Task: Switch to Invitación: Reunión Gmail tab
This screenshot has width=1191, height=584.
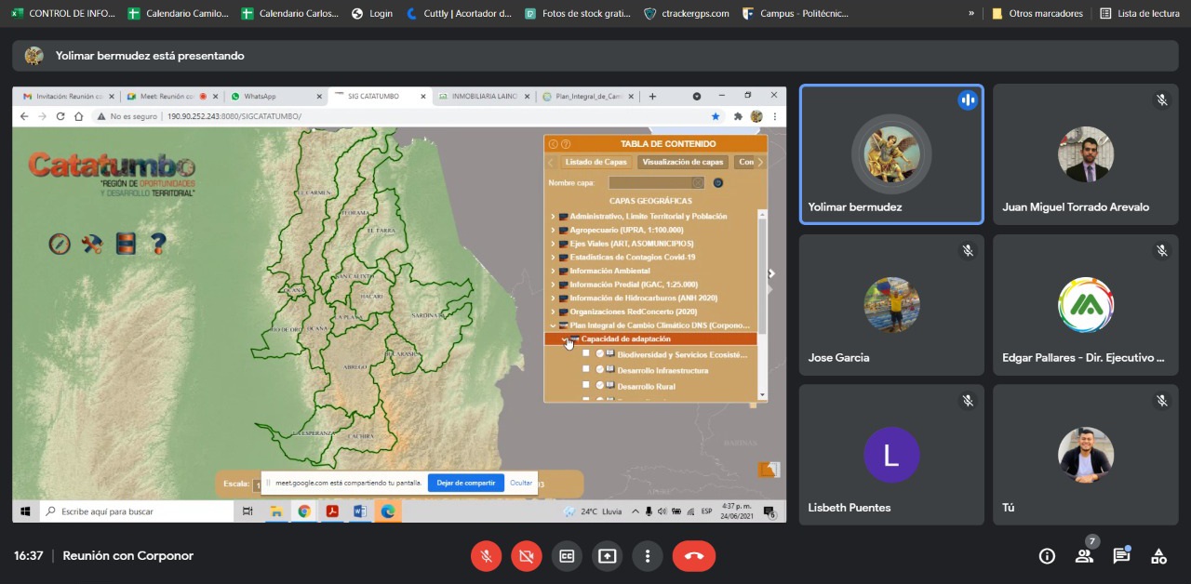Action: (68, 96)
